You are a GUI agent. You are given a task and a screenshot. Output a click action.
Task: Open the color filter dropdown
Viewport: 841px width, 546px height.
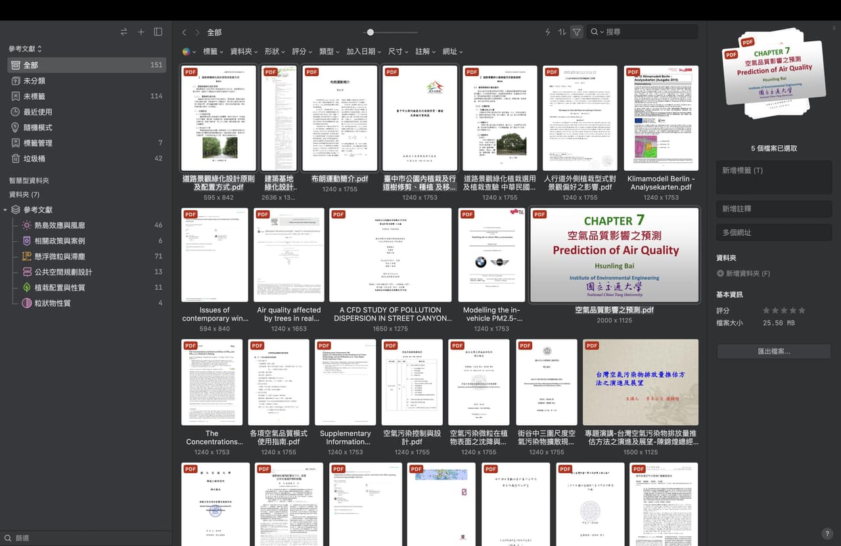[189, 51]
